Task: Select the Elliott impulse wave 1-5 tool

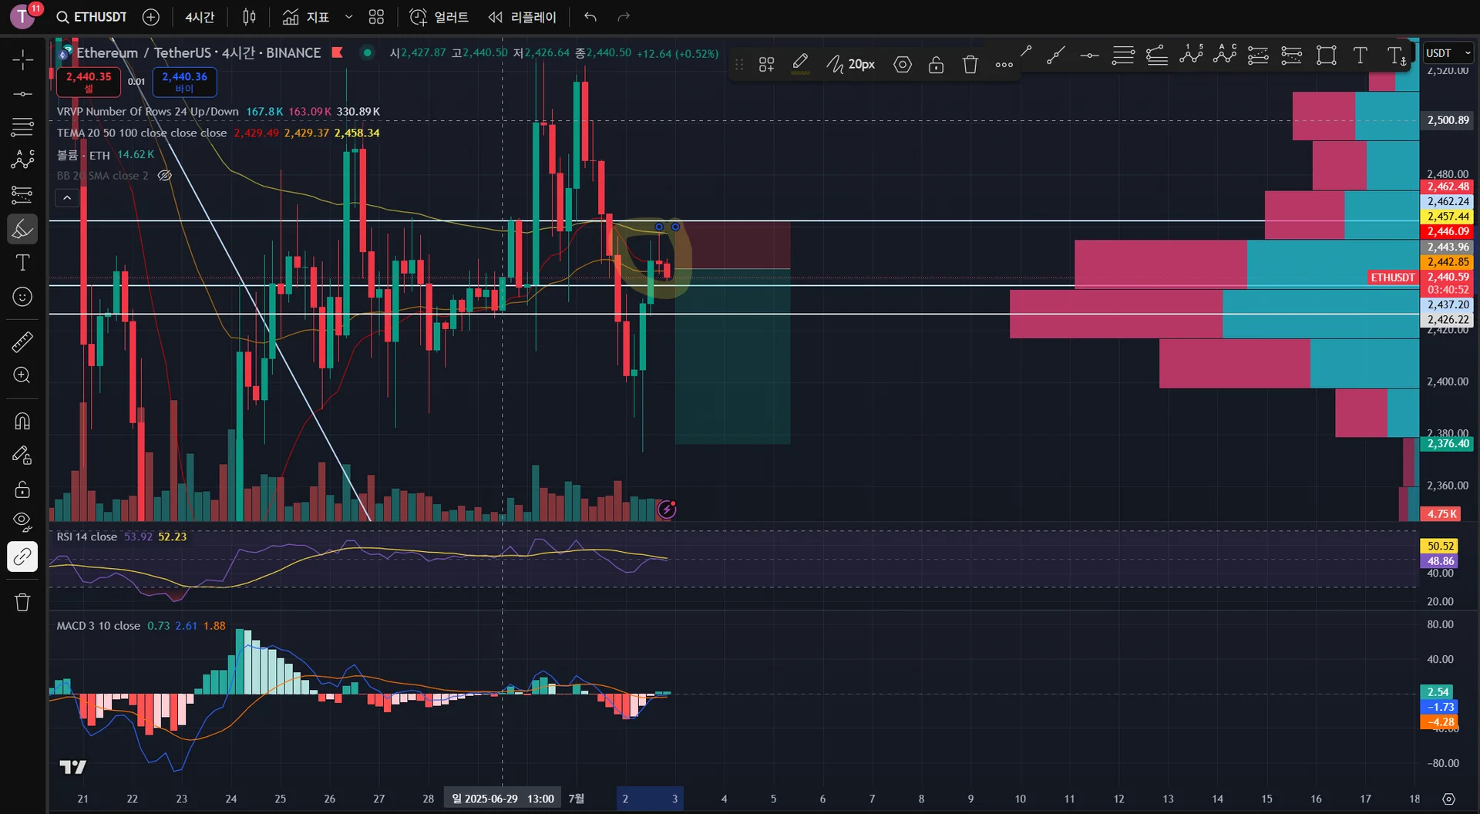Action: (1191, 55)
